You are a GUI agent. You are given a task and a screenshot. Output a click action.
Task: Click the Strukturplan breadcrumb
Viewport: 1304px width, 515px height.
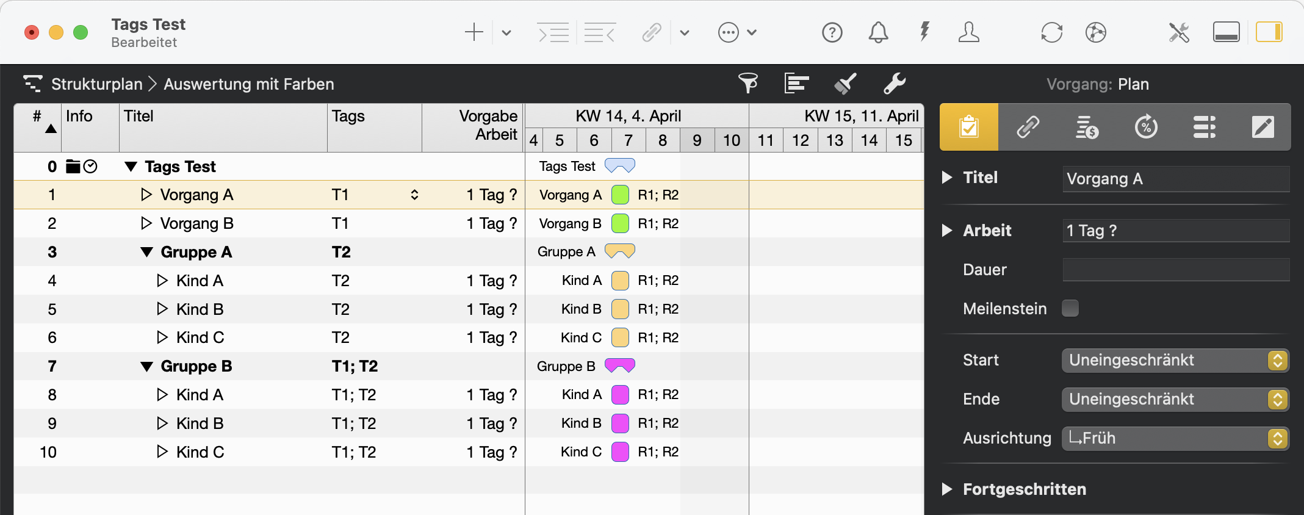(x=96, y=84)
